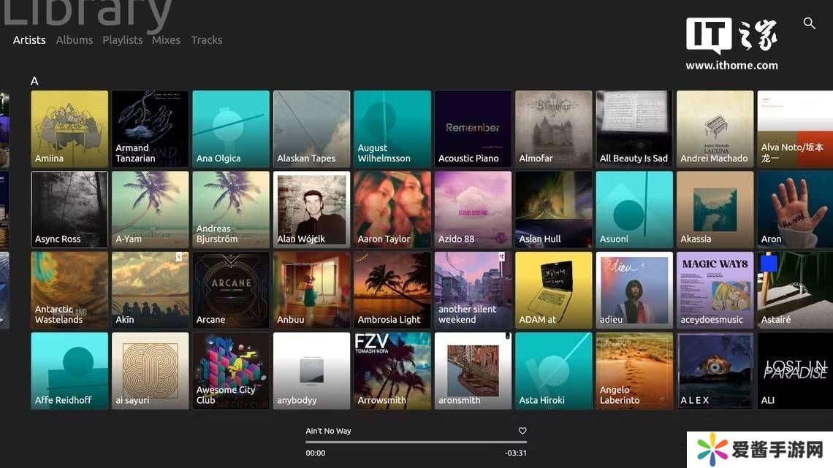
Task: Click the Artists tab
Action: (29, 40)
